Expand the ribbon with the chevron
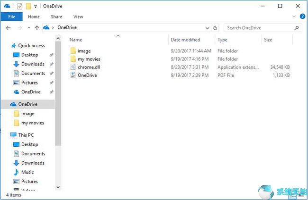Screen dimensions: 308x200 [x=294, y=17]
